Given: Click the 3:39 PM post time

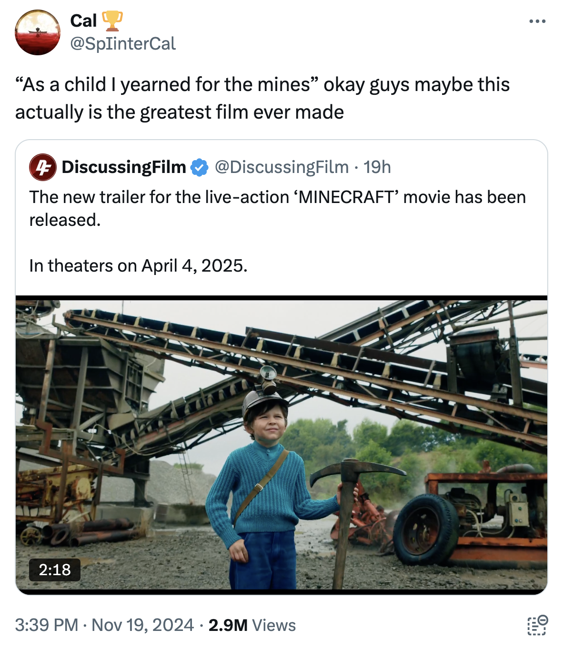Looking at the screenshot, I should click(46, 625).
